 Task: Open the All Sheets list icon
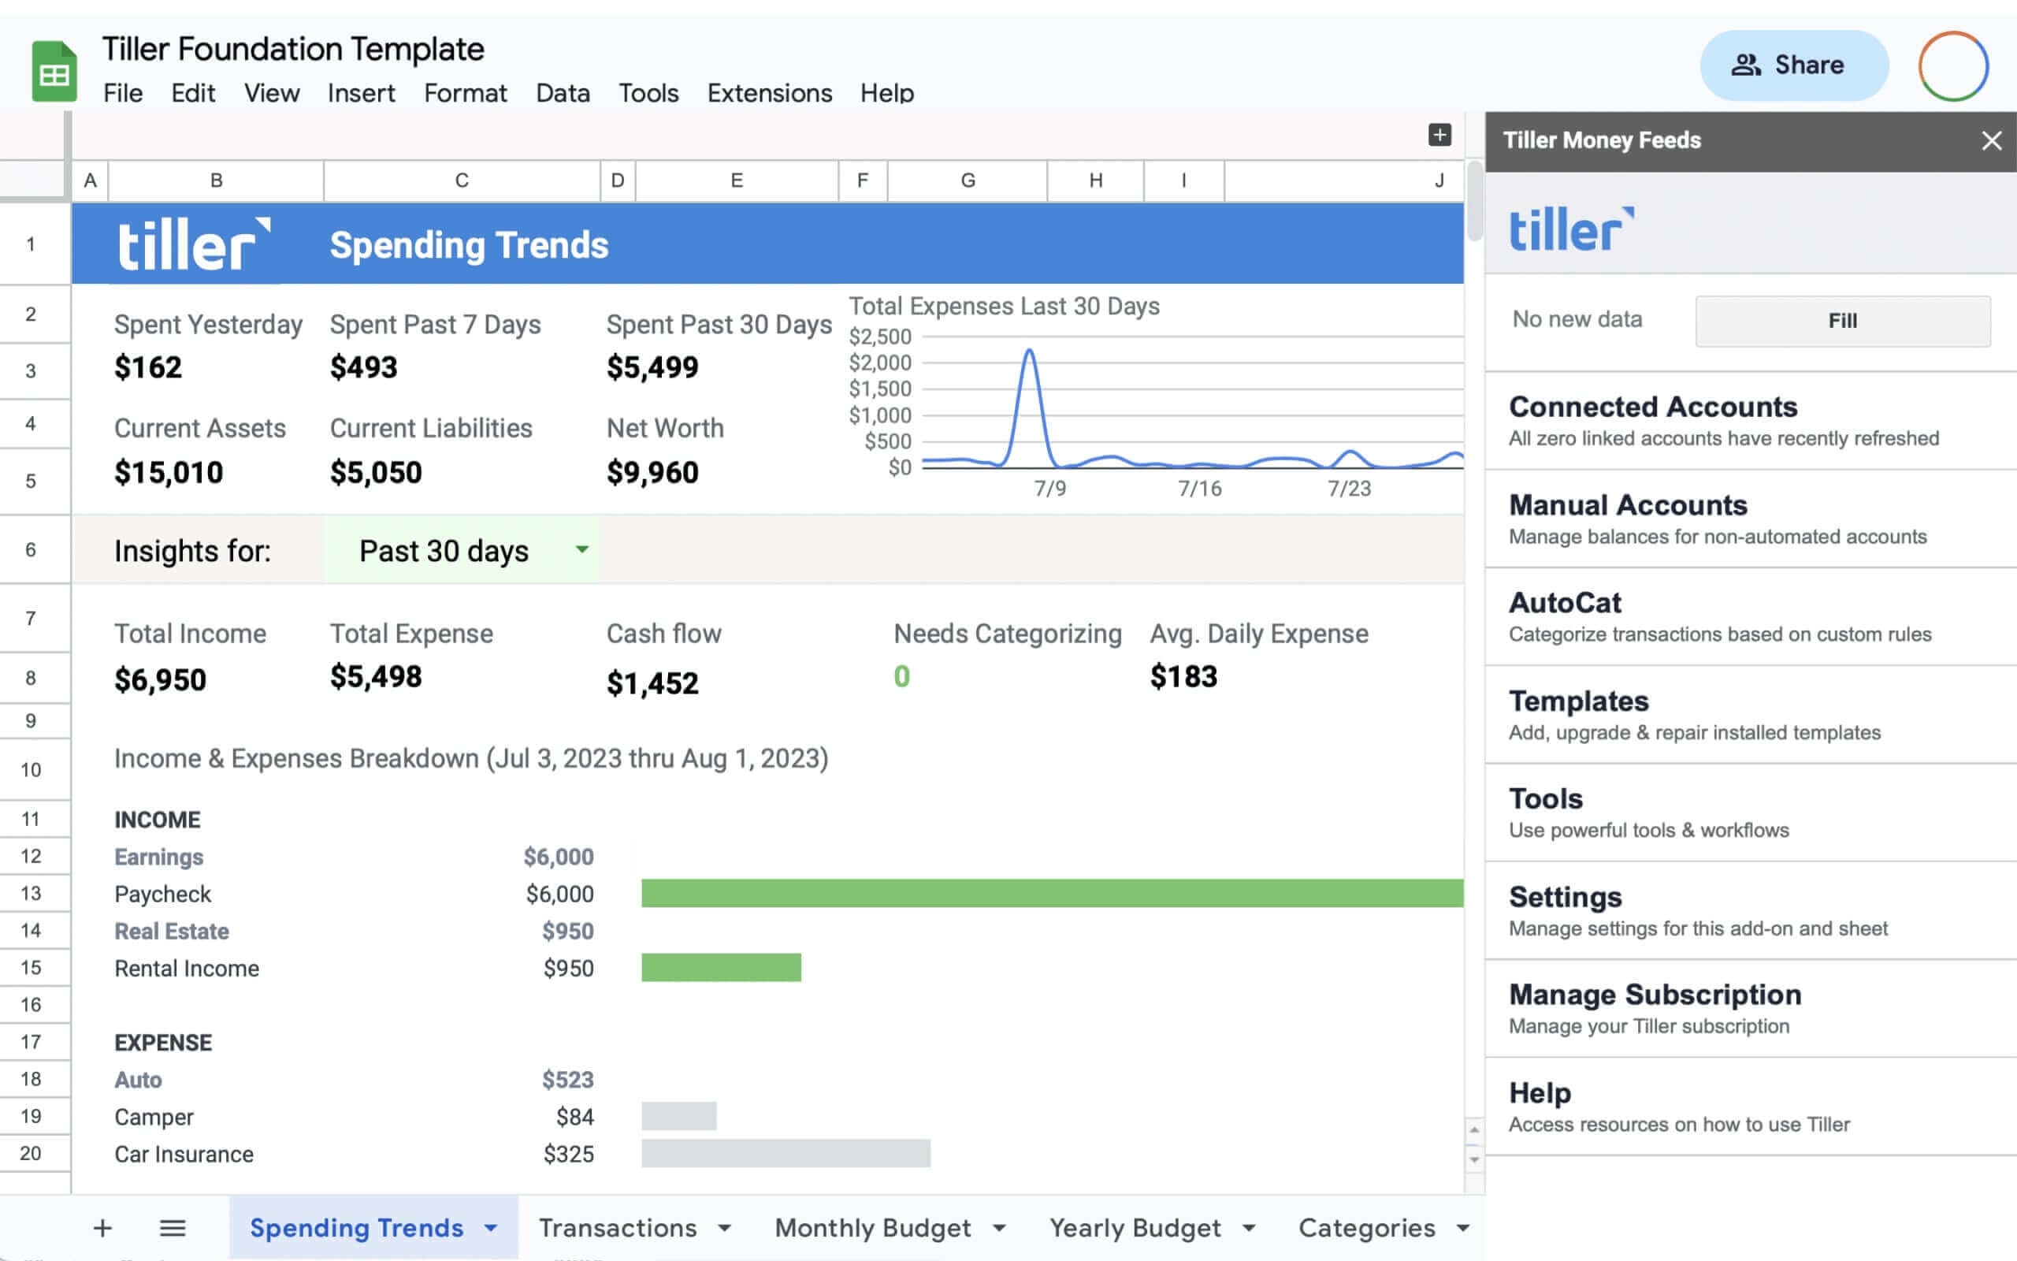pyautogui.click(x=173, y=1228)
